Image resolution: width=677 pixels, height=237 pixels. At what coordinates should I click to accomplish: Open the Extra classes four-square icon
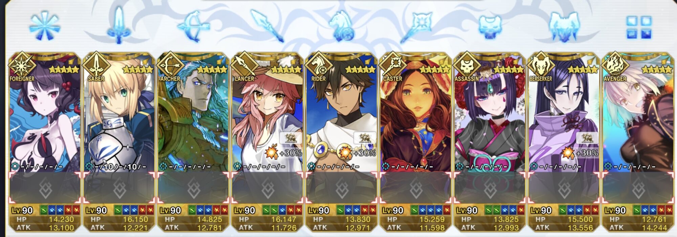point(639,27)
